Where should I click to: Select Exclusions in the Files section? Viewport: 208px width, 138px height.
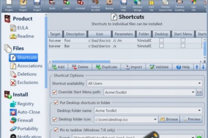pos(28,82)
